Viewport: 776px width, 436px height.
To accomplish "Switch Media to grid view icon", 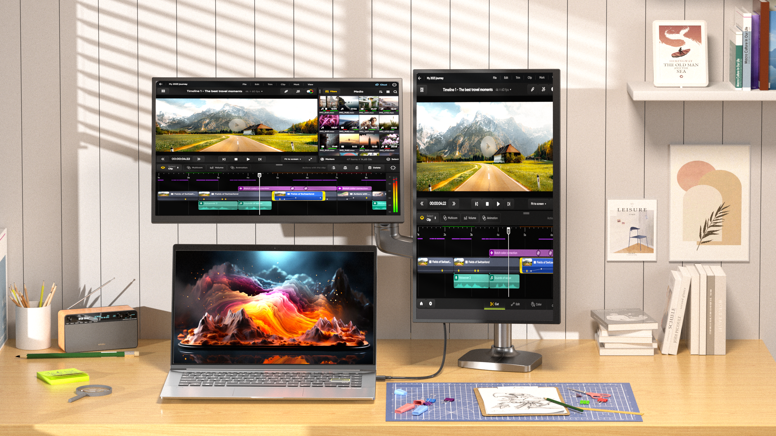I will click(388, 92).
